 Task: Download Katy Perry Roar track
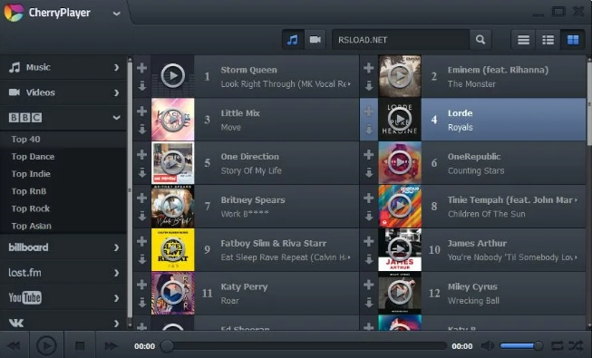pos(142,303)
